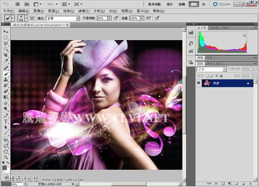259x187 pixels.
Task: Select the Pen tool
Action: pos(6,115)
